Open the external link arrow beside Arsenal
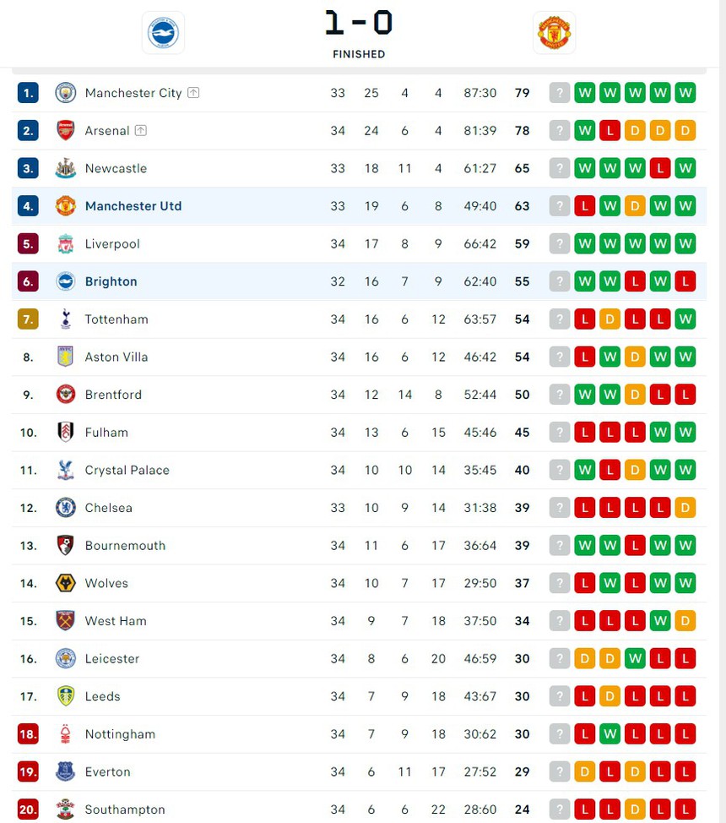The width and height of the screenshot is (726, 823). click(141, 130)
